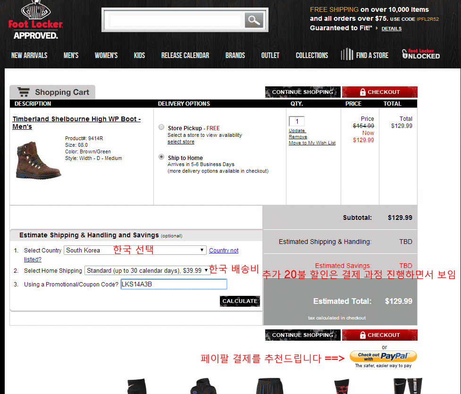
Task: Click the Remove link for the boot
Action: 298,137
